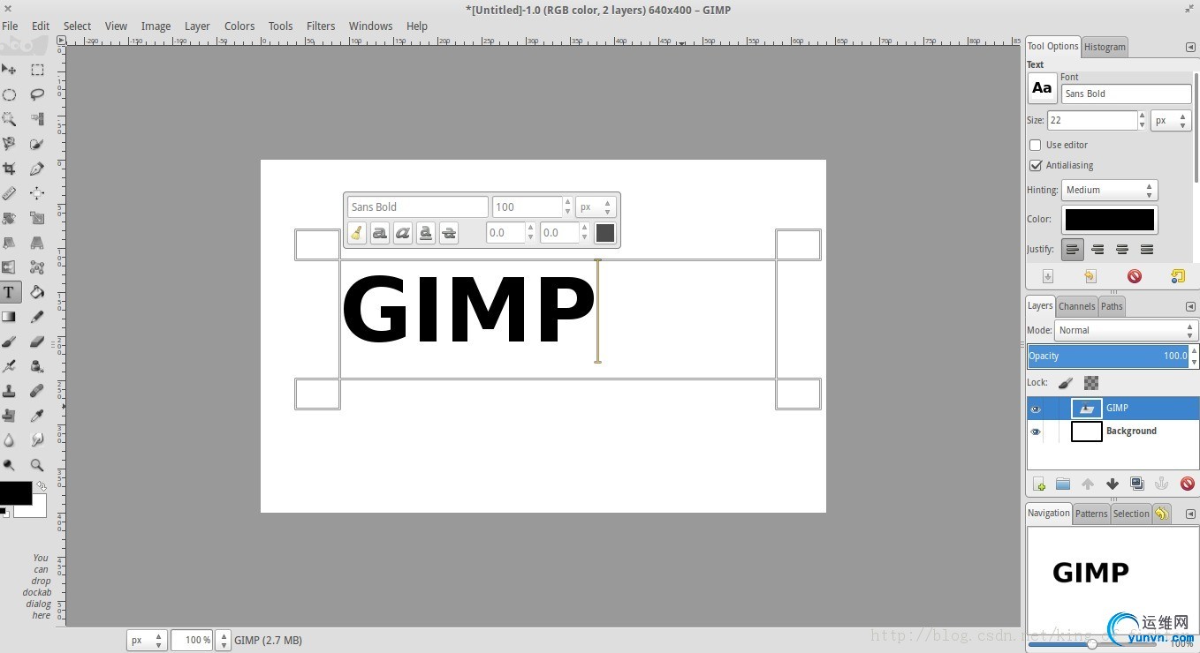1200x653 pixels.
Task: Click the Aa font picker button
Action: 1043,88
